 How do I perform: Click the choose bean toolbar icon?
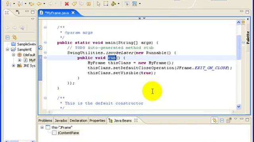click(114, 4)
